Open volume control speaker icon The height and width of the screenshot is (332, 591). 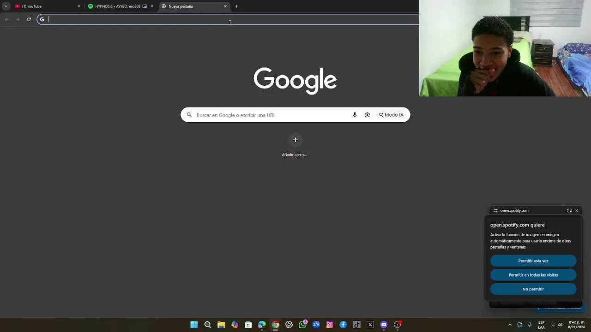560,325
